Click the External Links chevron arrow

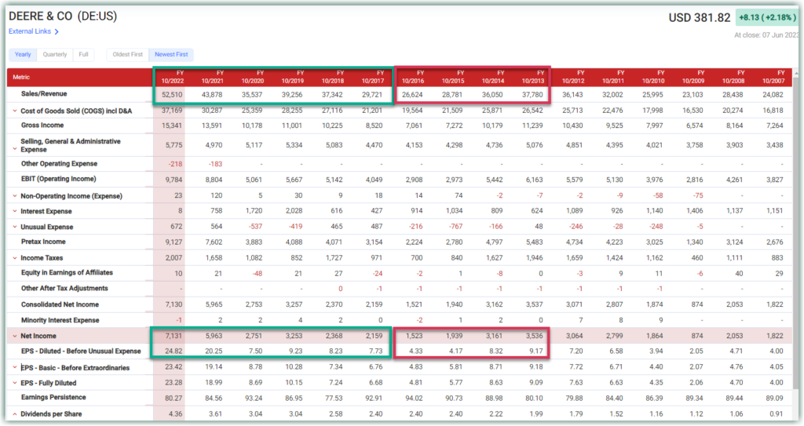pos(57,32)
